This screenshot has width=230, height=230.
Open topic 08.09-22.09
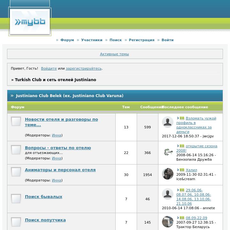click(196, 218)
